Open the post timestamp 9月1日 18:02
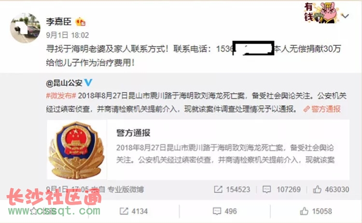 pos(68,35)
